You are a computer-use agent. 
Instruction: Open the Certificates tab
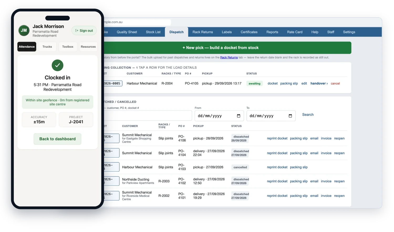click(249, 32)
